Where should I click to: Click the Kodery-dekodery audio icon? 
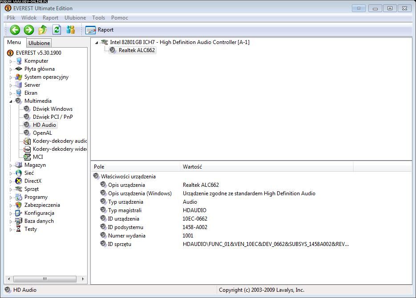(x=27, y=141)
